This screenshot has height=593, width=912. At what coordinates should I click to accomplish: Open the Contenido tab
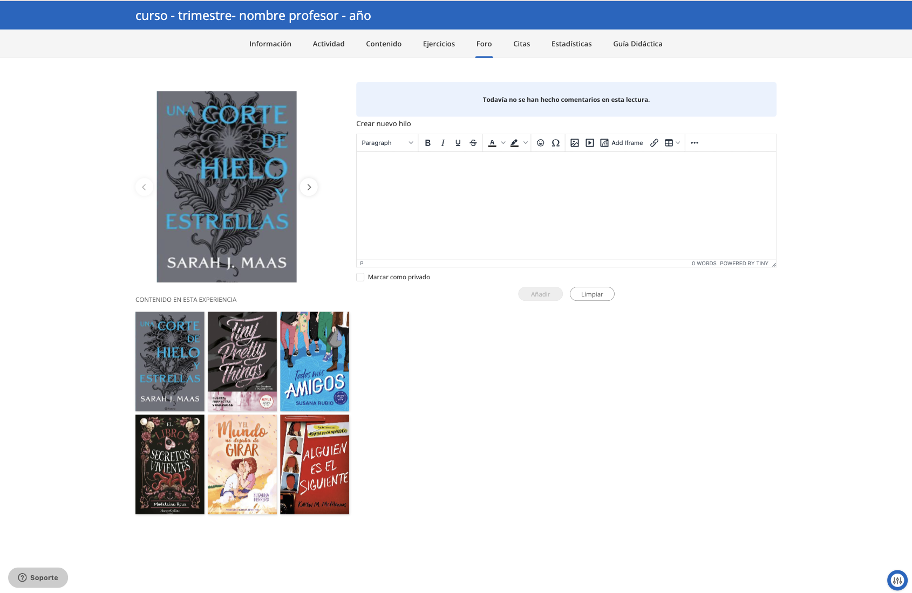[384, 44]
